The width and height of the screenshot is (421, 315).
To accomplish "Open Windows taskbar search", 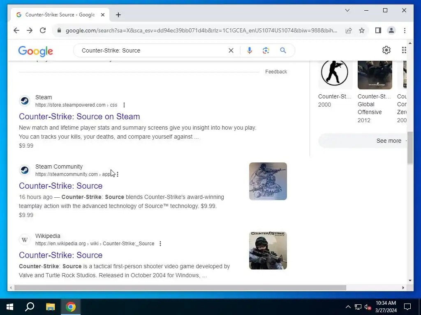I will pyautogui.click(x=30, y=307).
